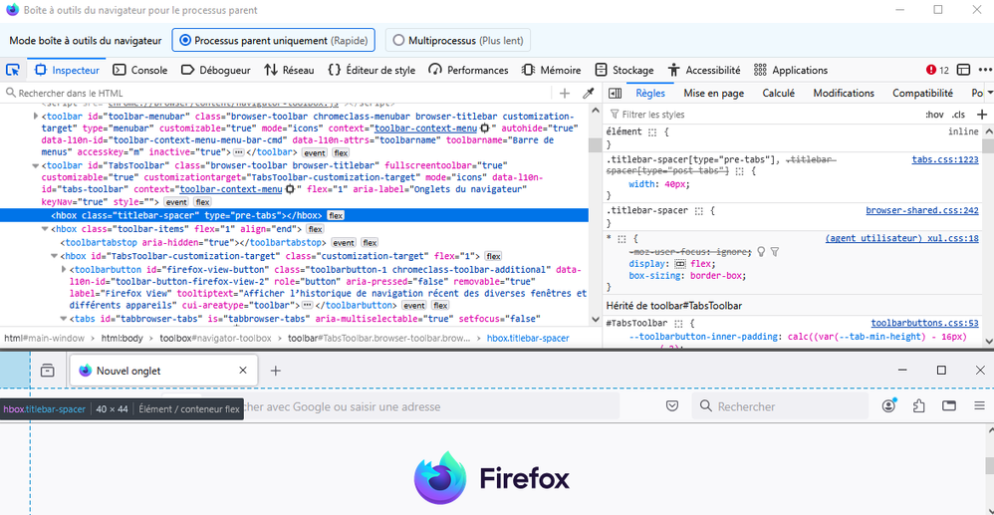Expand the toolbar-menubar node
Image resolution: width=994 pixels, height=515 pixels.
coord(36,117)
